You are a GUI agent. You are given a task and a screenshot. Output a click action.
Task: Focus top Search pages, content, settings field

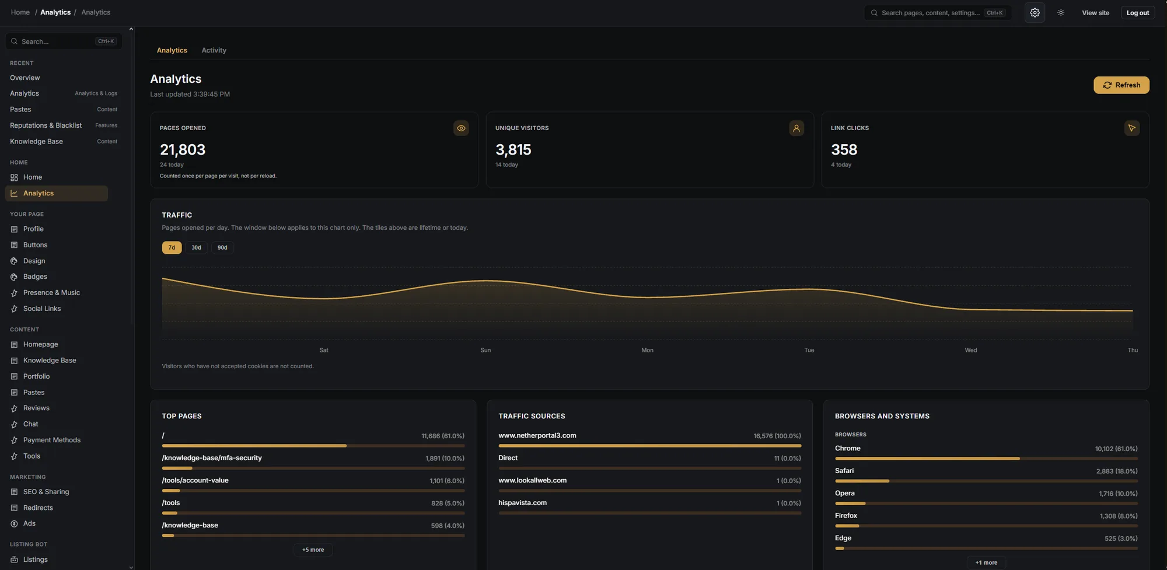(x=938, y=13)
